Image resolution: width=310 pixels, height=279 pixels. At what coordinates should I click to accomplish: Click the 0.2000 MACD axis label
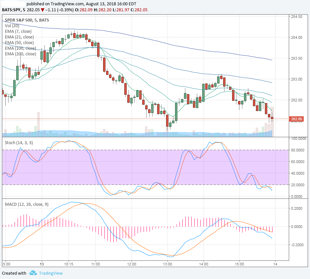pyautogui.click(x=296, y=208)
